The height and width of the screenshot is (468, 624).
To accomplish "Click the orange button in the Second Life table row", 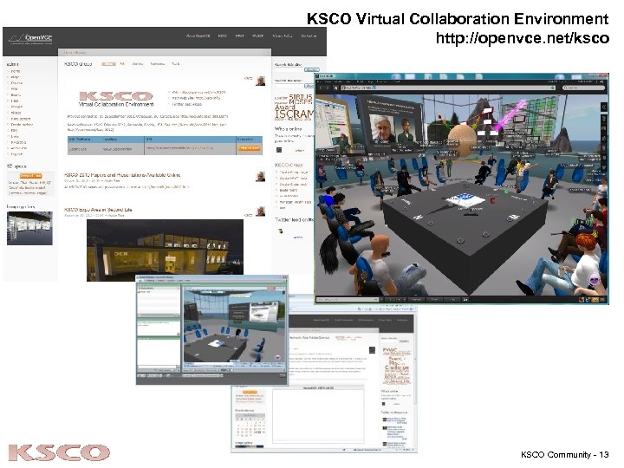I will click(x=249, y=148).
